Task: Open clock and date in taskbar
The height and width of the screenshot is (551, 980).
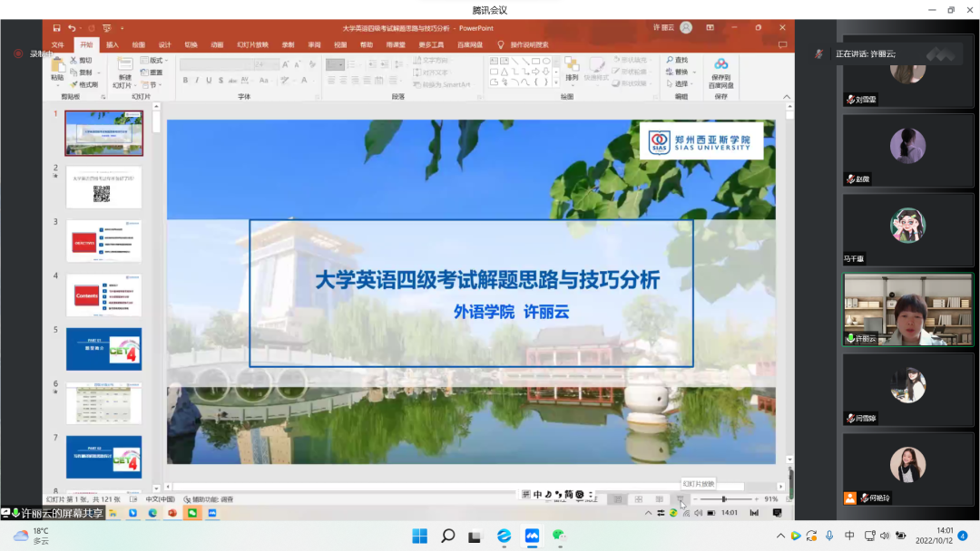Action: coord(935,536)
